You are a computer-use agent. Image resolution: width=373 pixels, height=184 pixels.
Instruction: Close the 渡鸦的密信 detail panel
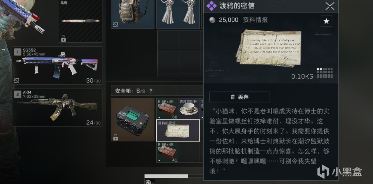pos(330,6)
